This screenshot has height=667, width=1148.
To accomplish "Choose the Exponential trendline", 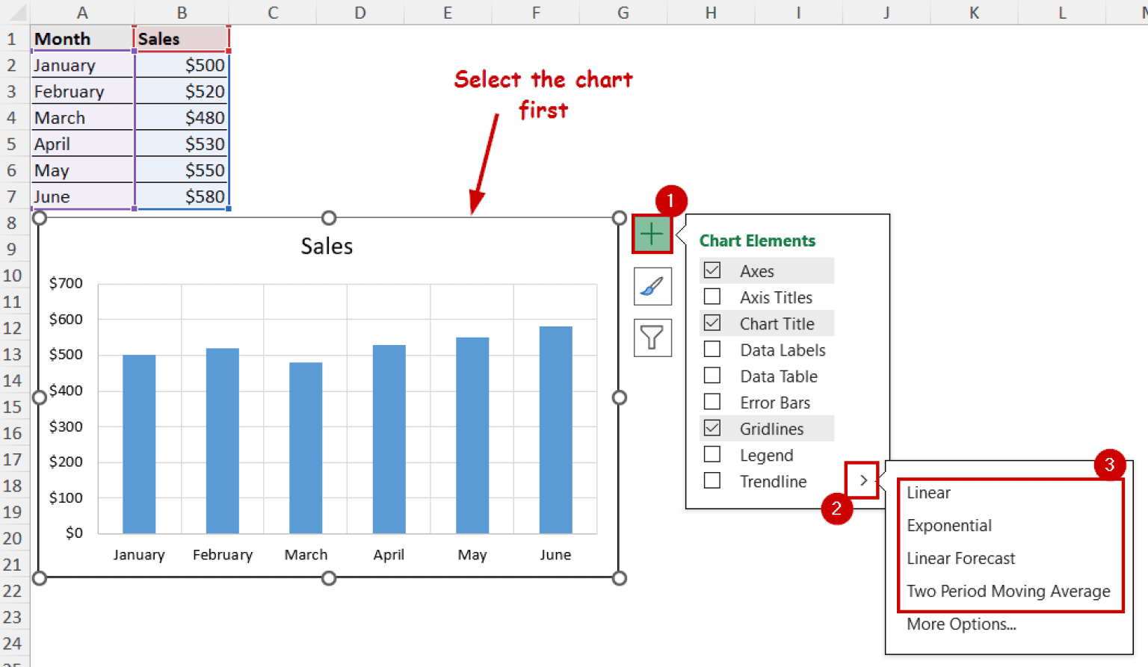I will click(949, 525).
